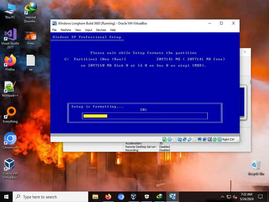The height and width of the screenshot is (202, 269).
Task: Select Visual Studio 2017 desktop icon
Action: click(x=10, y=38)
